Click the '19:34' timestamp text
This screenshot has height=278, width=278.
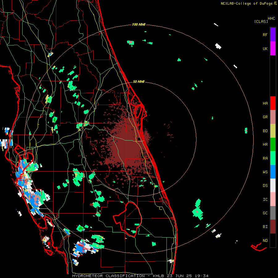[202, 276]
